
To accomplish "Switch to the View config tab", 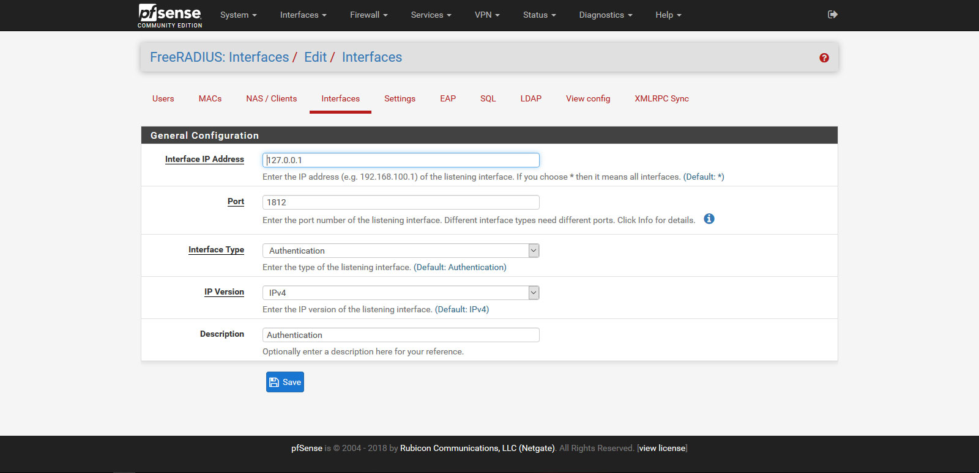I will (588, 98).
